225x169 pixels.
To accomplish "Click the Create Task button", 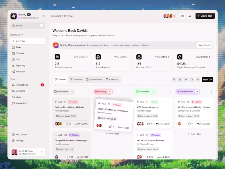I will coord(205,16).
